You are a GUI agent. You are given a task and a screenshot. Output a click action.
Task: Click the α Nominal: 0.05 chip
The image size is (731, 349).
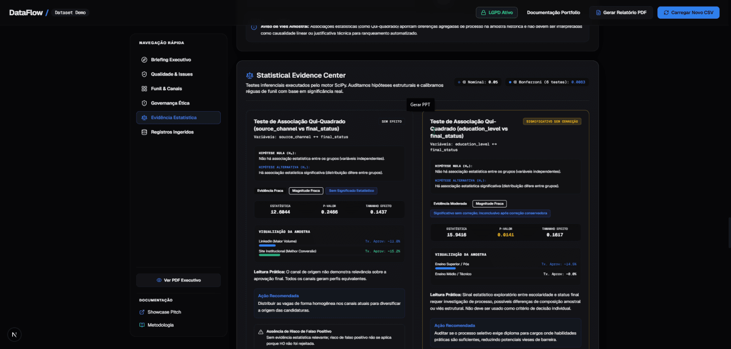pyautogui.click(x=478, y=82)
